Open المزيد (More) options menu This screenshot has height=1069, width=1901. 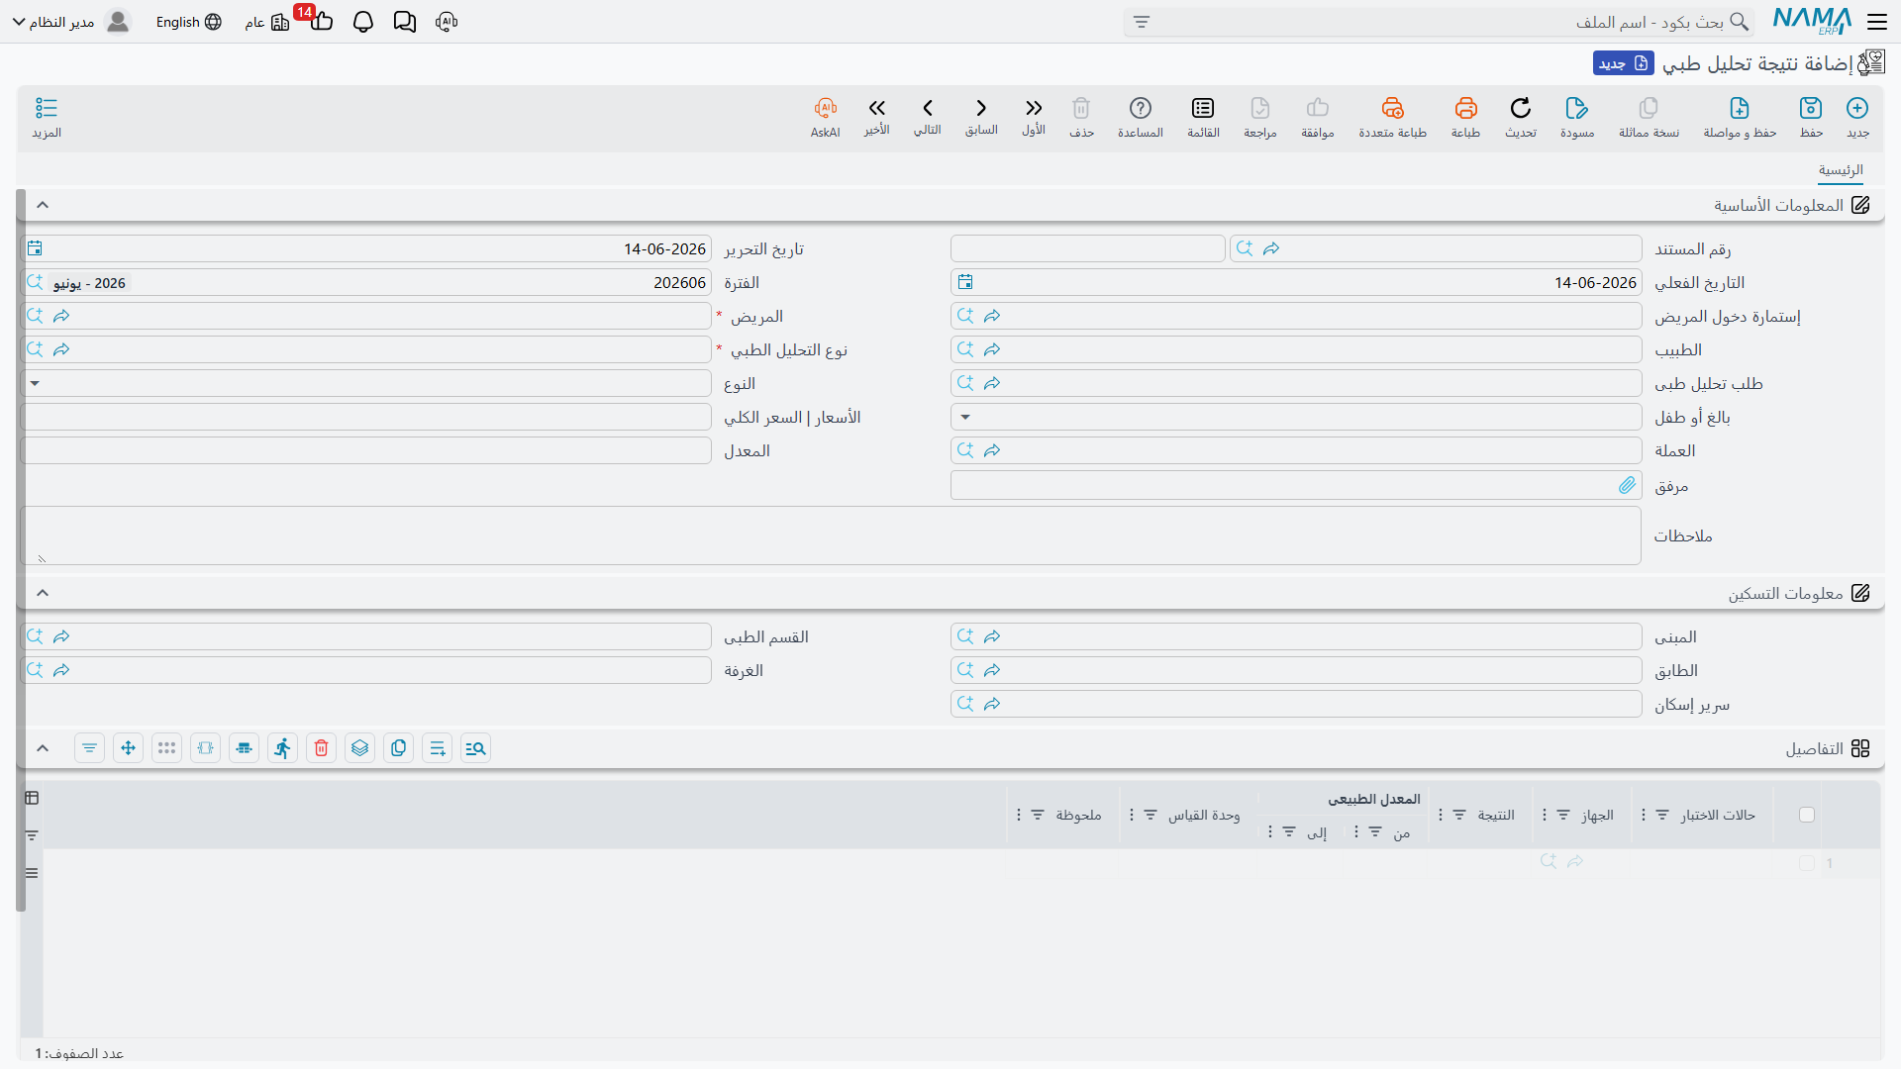coord(47,117)
